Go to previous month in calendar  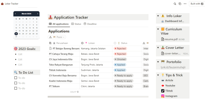15,14
